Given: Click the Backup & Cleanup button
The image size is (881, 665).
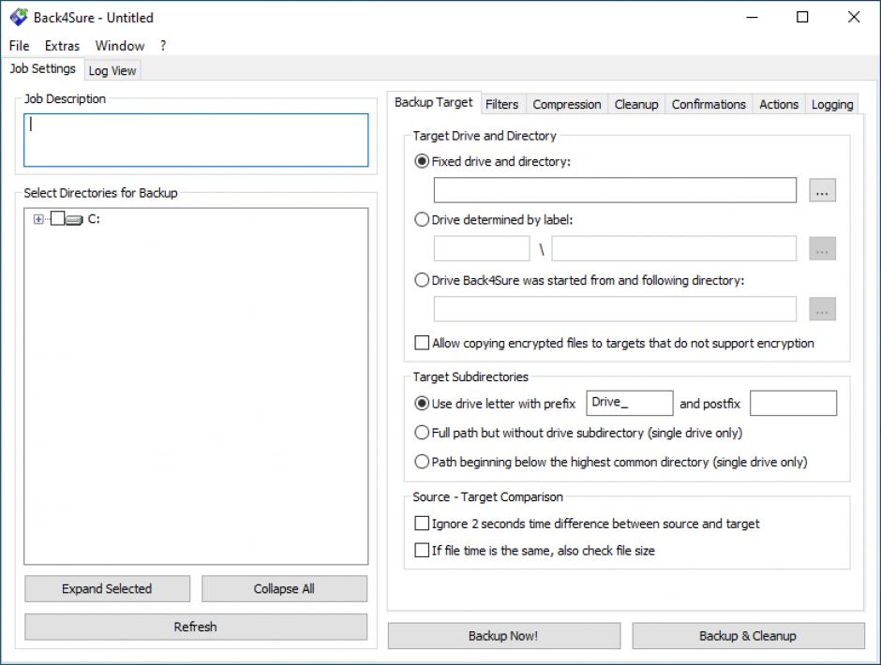Looking at the screenshot, I should pyautogui.click(x=748, y=636).
